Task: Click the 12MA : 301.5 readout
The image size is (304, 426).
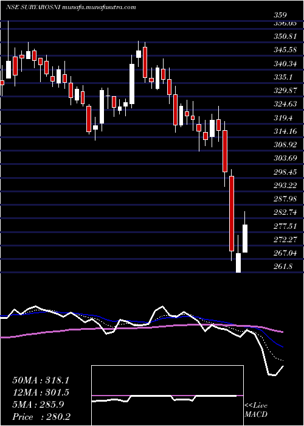Action: pyautogui.click(x=41, y=392)
